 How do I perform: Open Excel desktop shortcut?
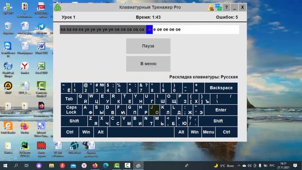(x=41, y=68)
